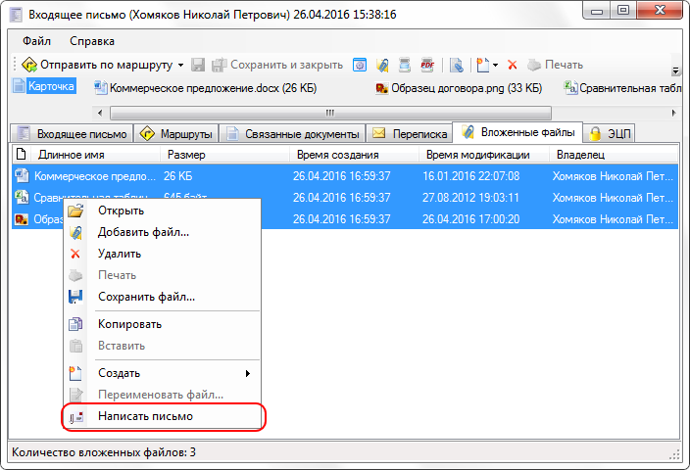Switch to the Вложенные файлы tab

(x=517, y=132)
